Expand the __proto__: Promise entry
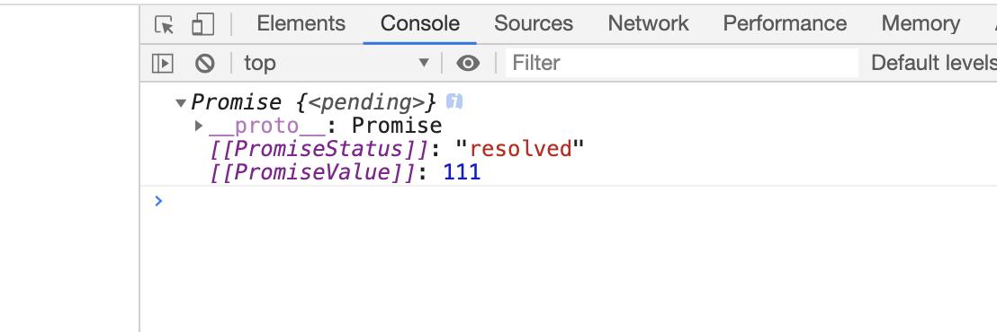 [x=199, y=126]
